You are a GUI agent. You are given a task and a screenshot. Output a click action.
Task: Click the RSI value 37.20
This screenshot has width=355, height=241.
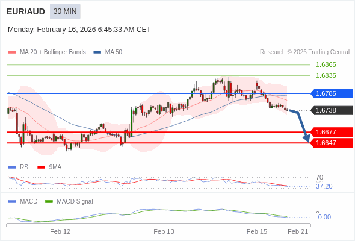[x=324, y=186]
